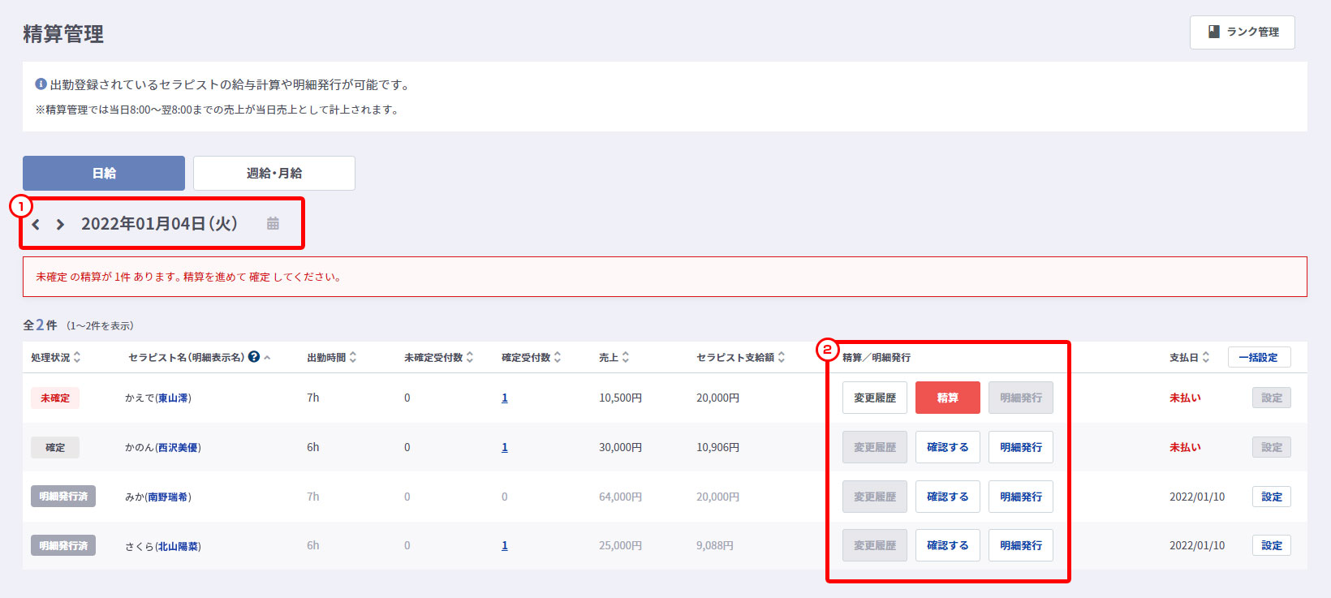1331x598 pixels.
Task: Click 確認する for かのん
Action: pyautogui.click(x=947, y=447)
